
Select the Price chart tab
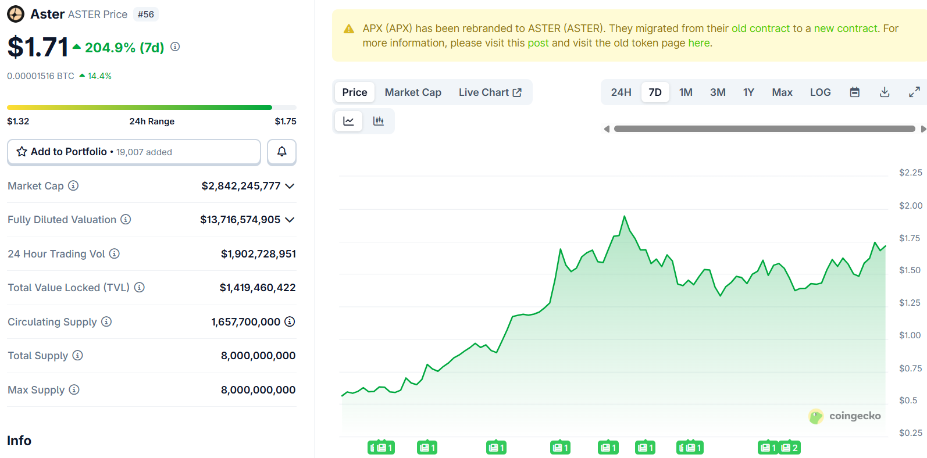tap(355, 92)
